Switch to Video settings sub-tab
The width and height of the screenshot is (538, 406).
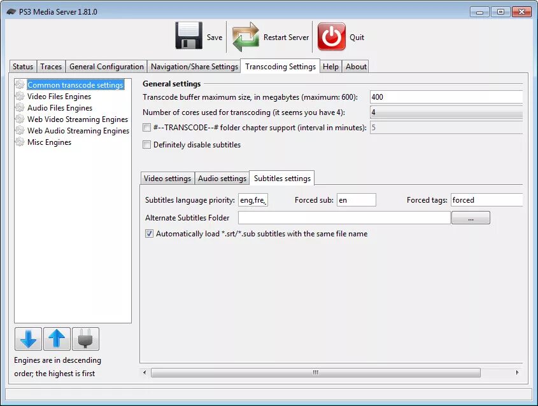(167, 179)
